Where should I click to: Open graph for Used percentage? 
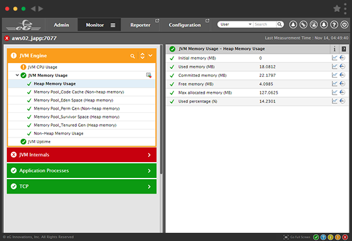[x=334, y=101]
